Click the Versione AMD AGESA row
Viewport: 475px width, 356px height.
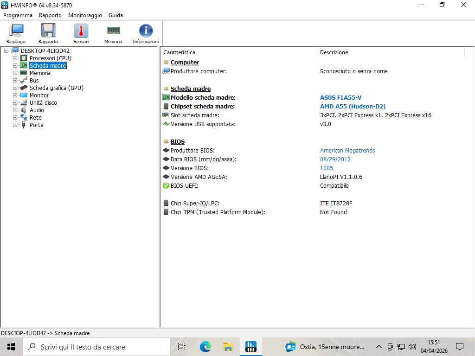click(x=313, y=177)
